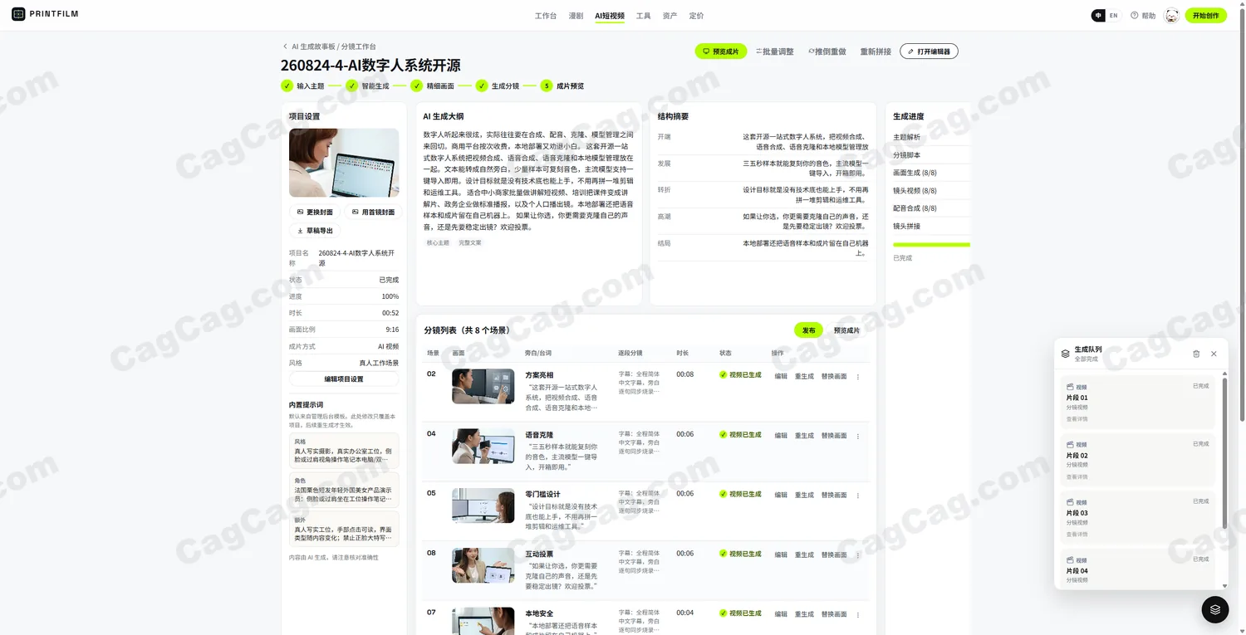
Task: Open more options for scene 02
Action: coord(858,377)
